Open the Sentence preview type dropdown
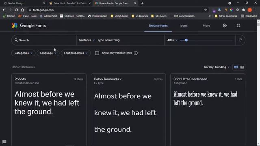260x146 pixels. (x=87, y=40)
